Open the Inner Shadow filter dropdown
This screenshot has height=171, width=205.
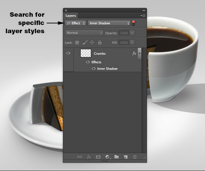109,23
